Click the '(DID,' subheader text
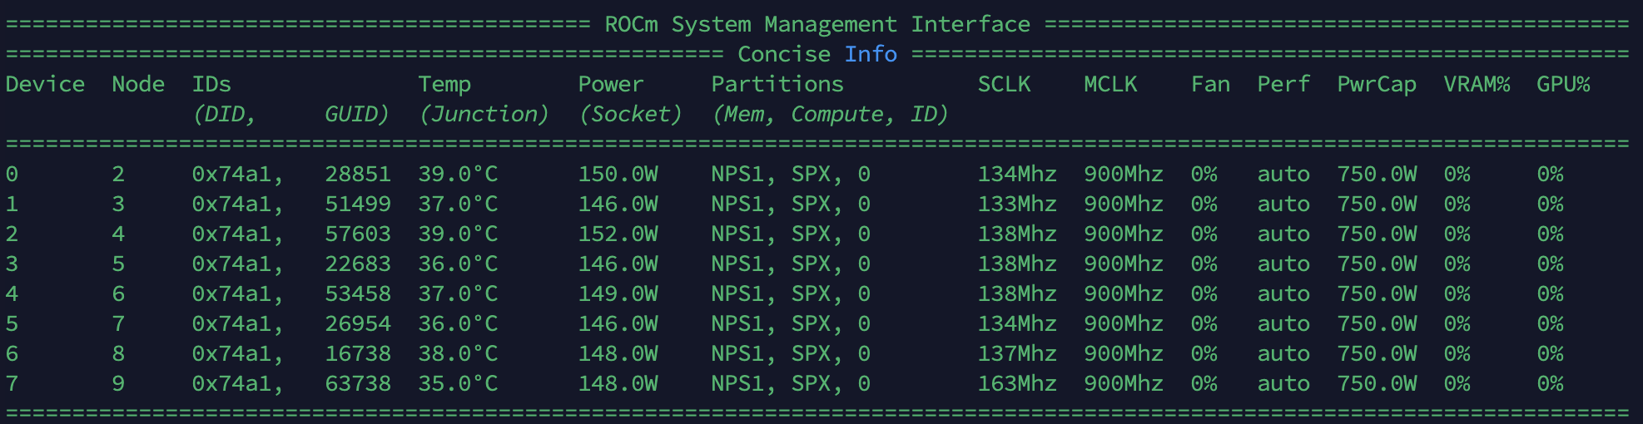 coord(225,114)
